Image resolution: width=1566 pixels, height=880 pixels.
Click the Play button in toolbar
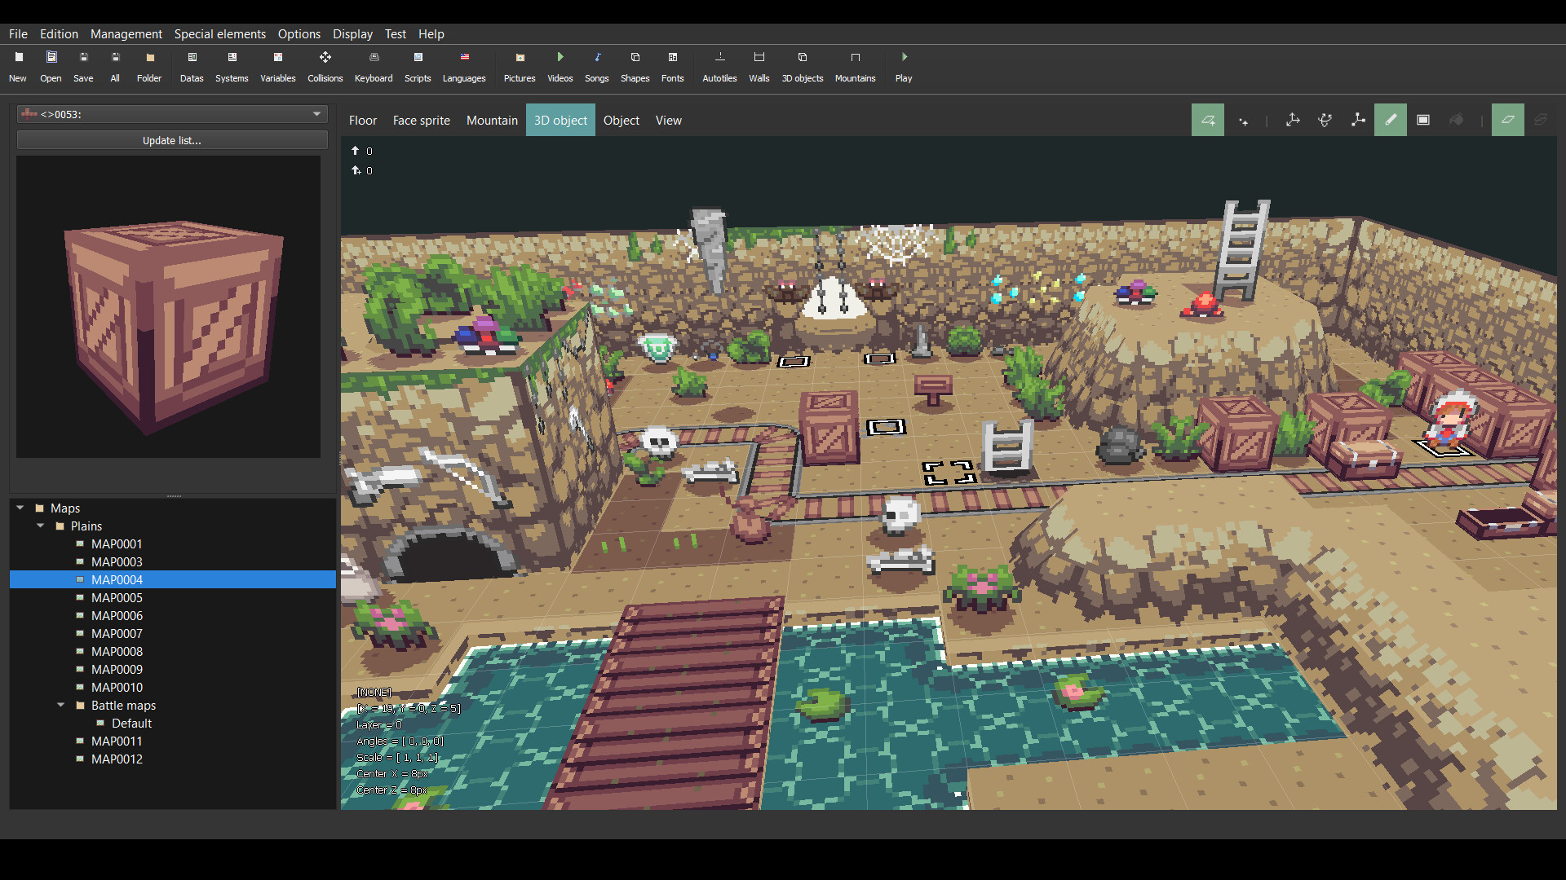tap(904, 57)
